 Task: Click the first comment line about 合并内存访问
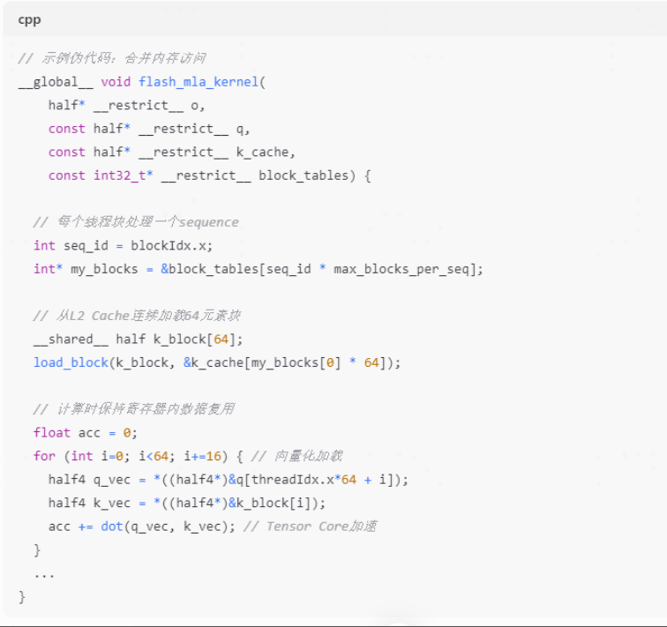coord(112,58)
